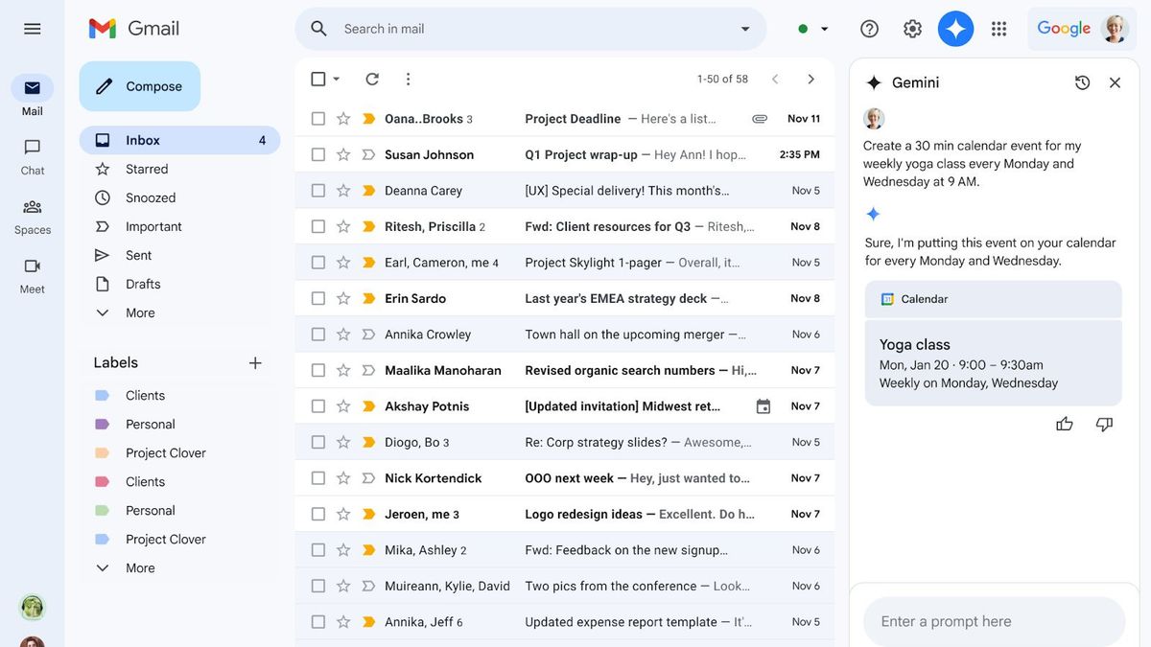Open the Inbox folder
The height and width of the screenshot is (647, 1151).
tap(179, 140)
